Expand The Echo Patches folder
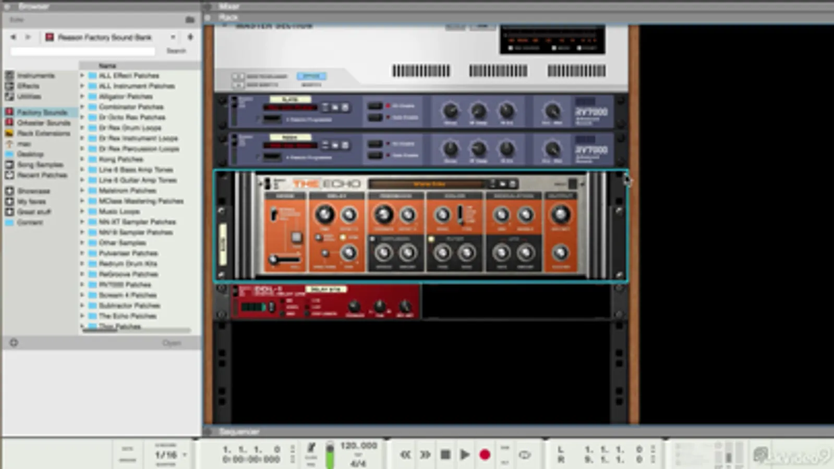This screenshot has width=834, height=469. point(82,316)
